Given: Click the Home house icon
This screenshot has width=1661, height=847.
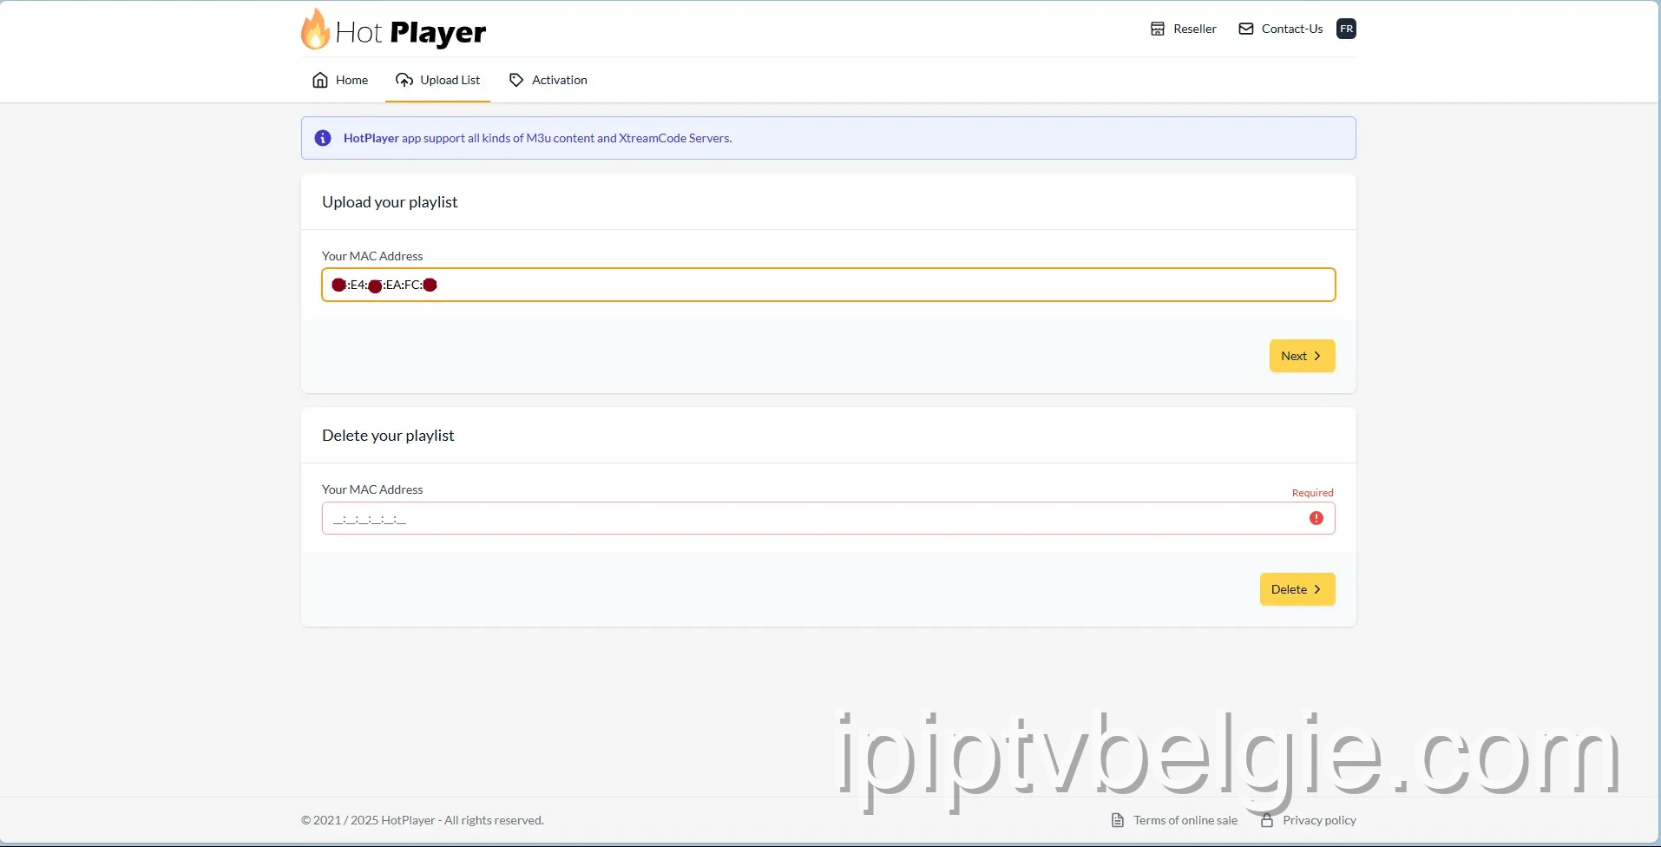Looking at the screenshot, I should tap(320, 80).
